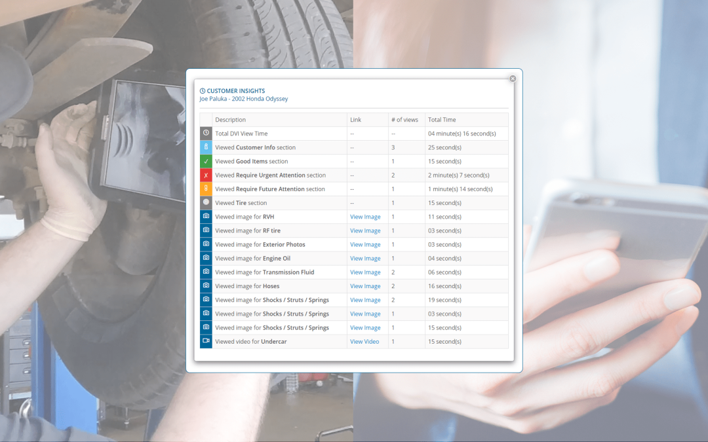Click the red X Require Urgent Attention icon

(x=205, y=175)
